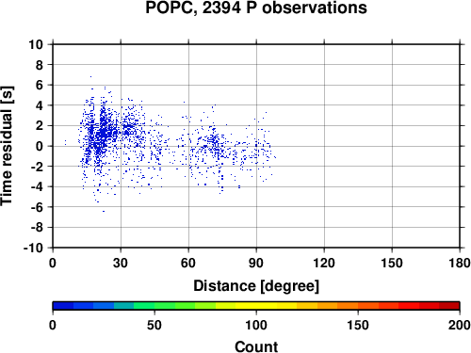Click the yellow colorbar segment near 100
The image size is (471, 353).
coord(256,306)
